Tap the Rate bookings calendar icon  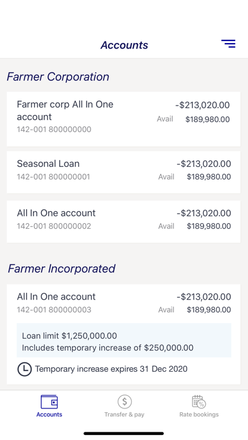(x=199, y=402)
